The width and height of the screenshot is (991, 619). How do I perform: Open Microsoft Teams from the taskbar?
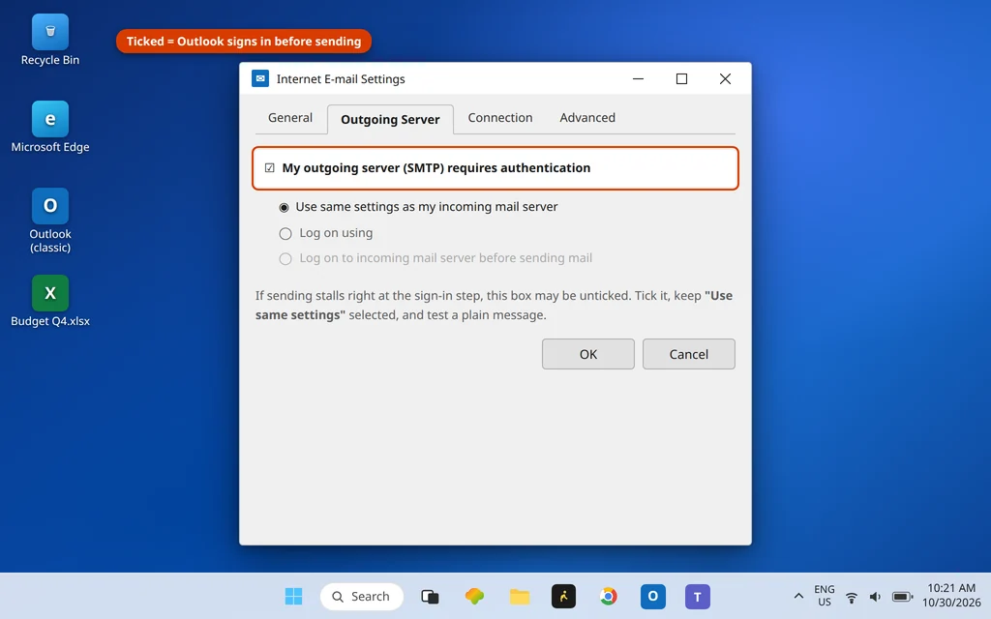[x=697, y=596]
